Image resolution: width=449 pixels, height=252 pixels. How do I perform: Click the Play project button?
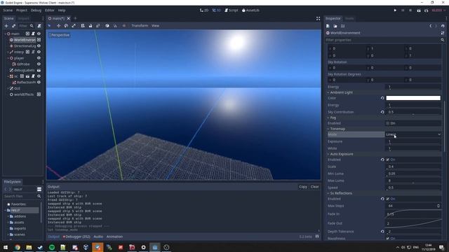click(395, 10)
